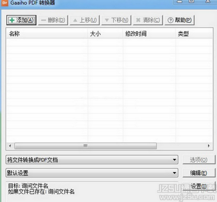Viewport: 217px width, 202px height.
Task: Open 帮助(P) help
Action: [180, 20]
